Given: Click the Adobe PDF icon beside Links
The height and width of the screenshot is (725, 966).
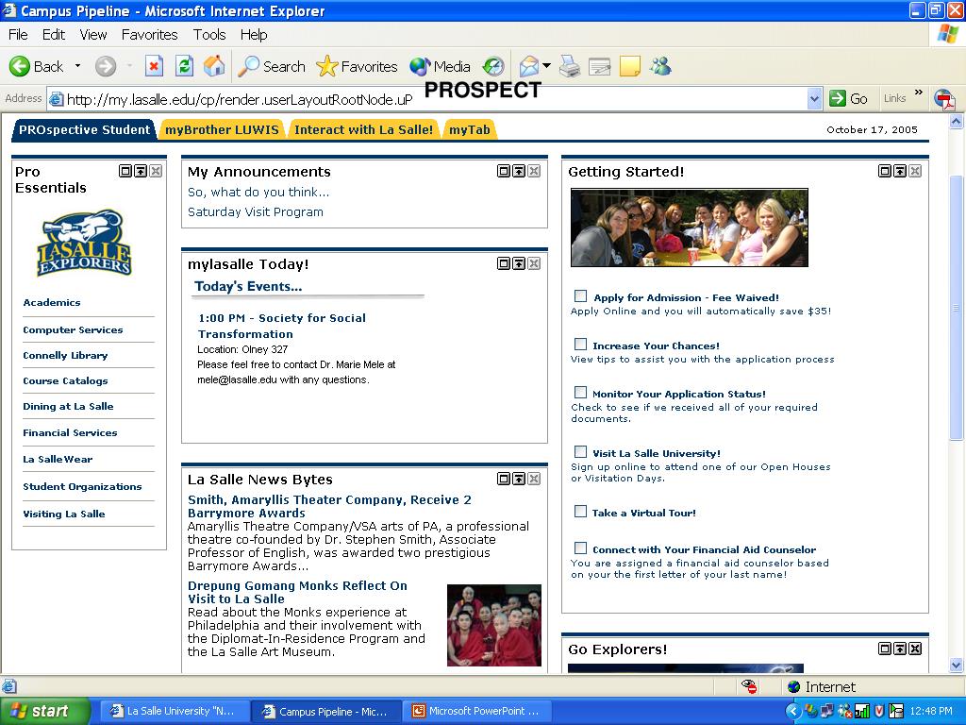Looking at the screenshot, I should point(944,98).
